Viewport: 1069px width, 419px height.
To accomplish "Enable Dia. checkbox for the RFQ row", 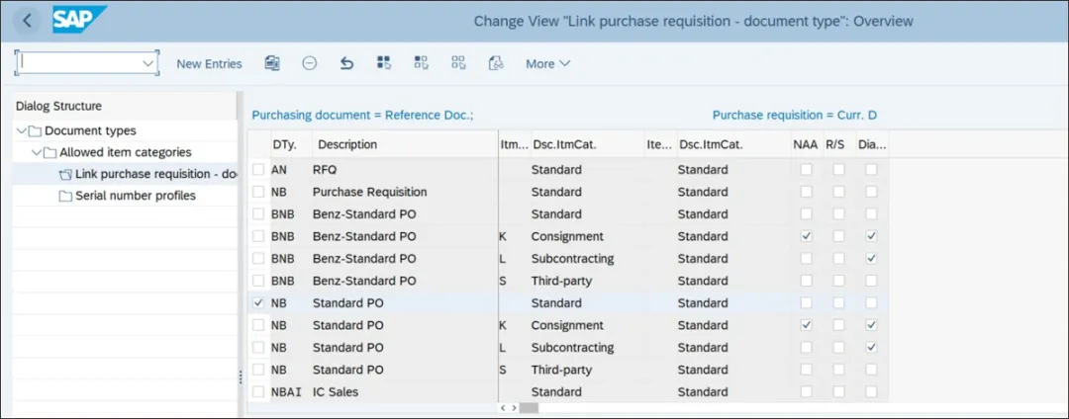I will coord(871,170).
